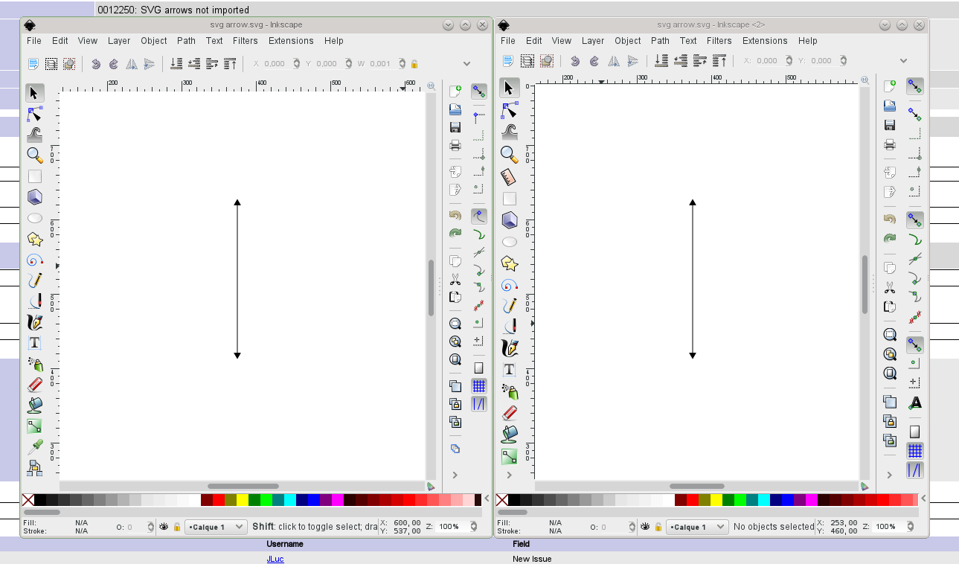Screen dimensions: 959x564
Task: Expand the toolbar overflow chevron in right window
Action: 903,61
